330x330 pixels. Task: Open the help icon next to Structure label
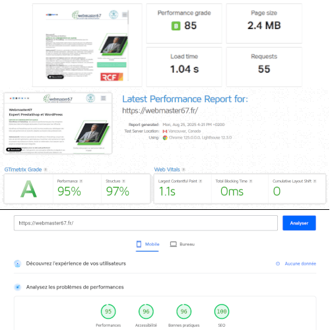[123, 181]
